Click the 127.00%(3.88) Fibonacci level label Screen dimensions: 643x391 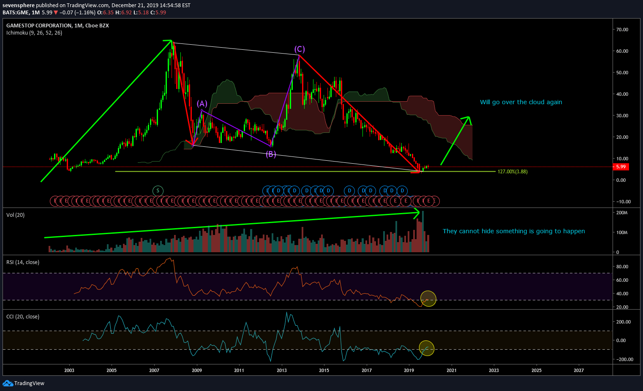(x=512, y=172)
